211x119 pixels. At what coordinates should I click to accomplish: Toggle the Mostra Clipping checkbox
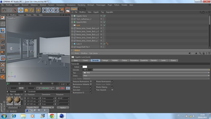tap(112, 87)
